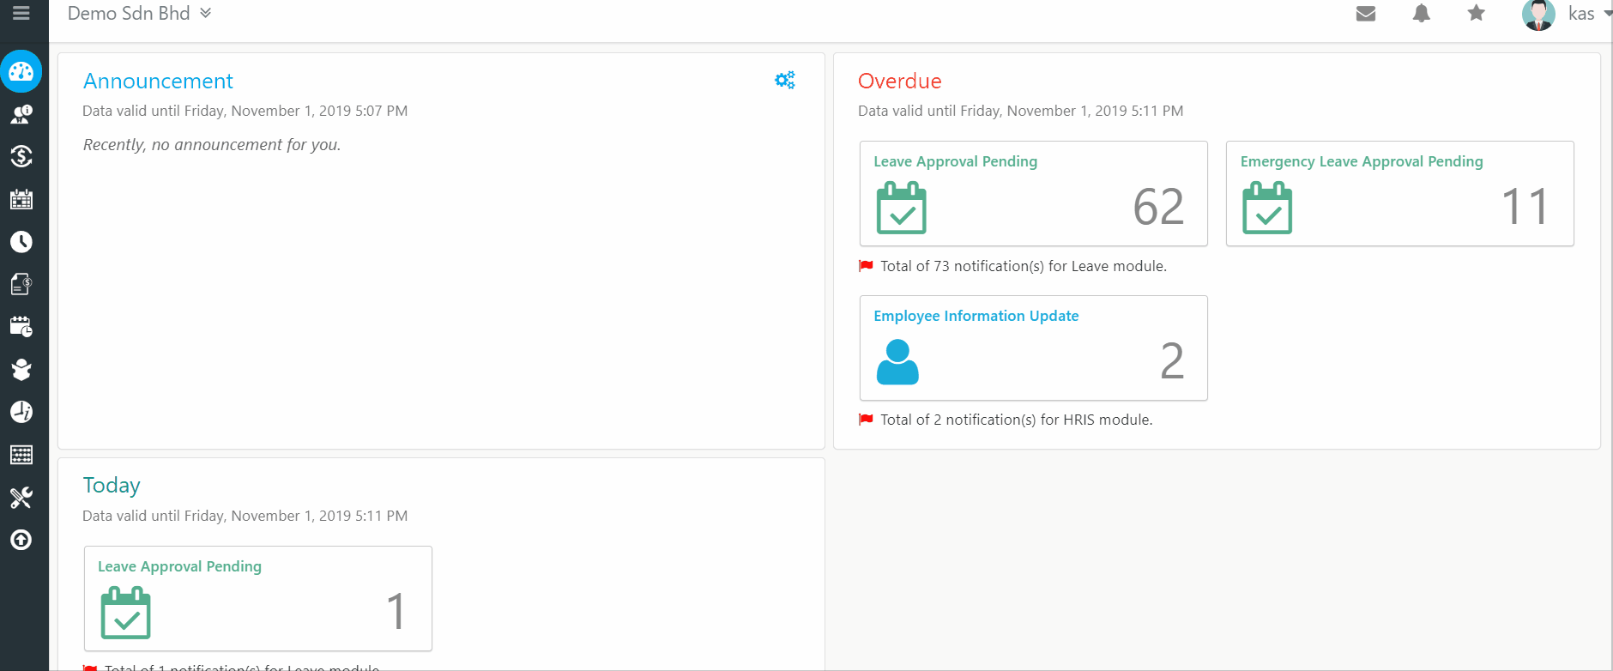Click the red flag beside HRIS module total
This screenshot has width=1613, height=671.
(x=866, y=420)
